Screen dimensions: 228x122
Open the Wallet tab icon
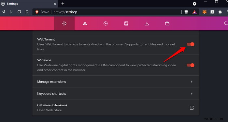click(x=167, y=23)
